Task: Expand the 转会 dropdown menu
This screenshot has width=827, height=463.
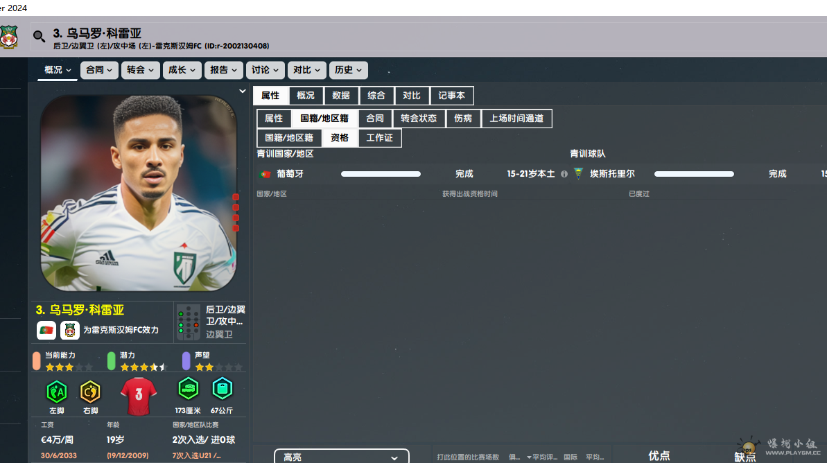Action: coord(141,70)
